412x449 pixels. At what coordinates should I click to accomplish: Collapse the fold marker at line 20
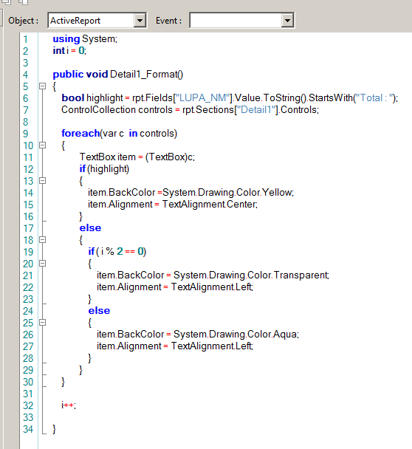pos(42,264)
